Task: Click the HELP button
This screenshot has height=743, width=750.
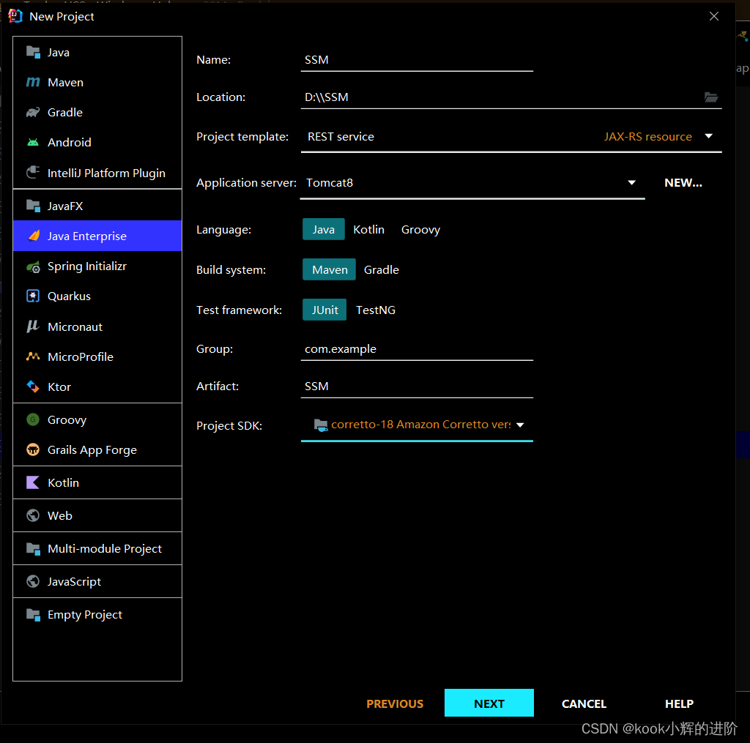Action: click(679, 703)
